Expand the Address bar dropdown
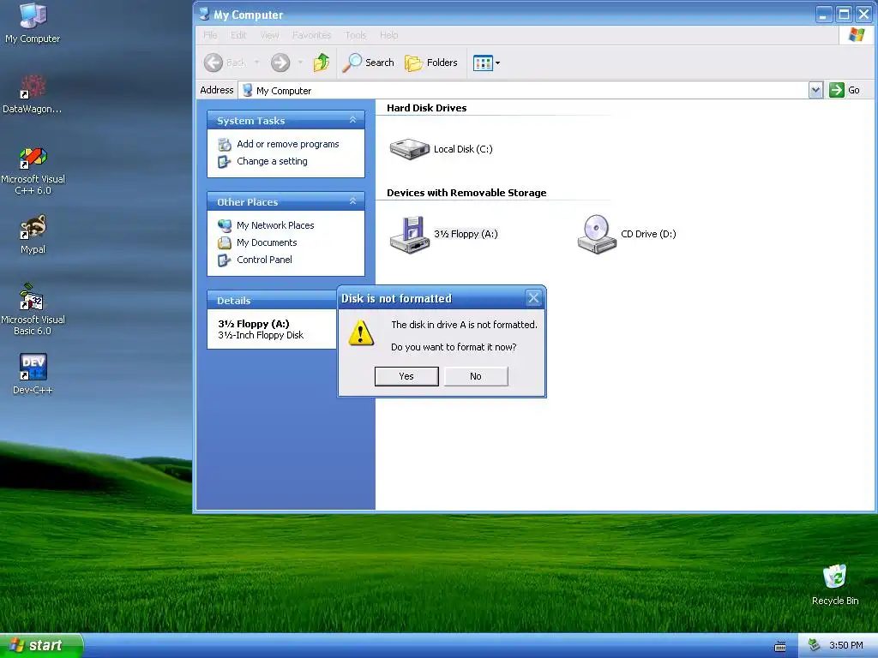The height and width of the screenshot is (658, 878). click(x=816, y=90)
